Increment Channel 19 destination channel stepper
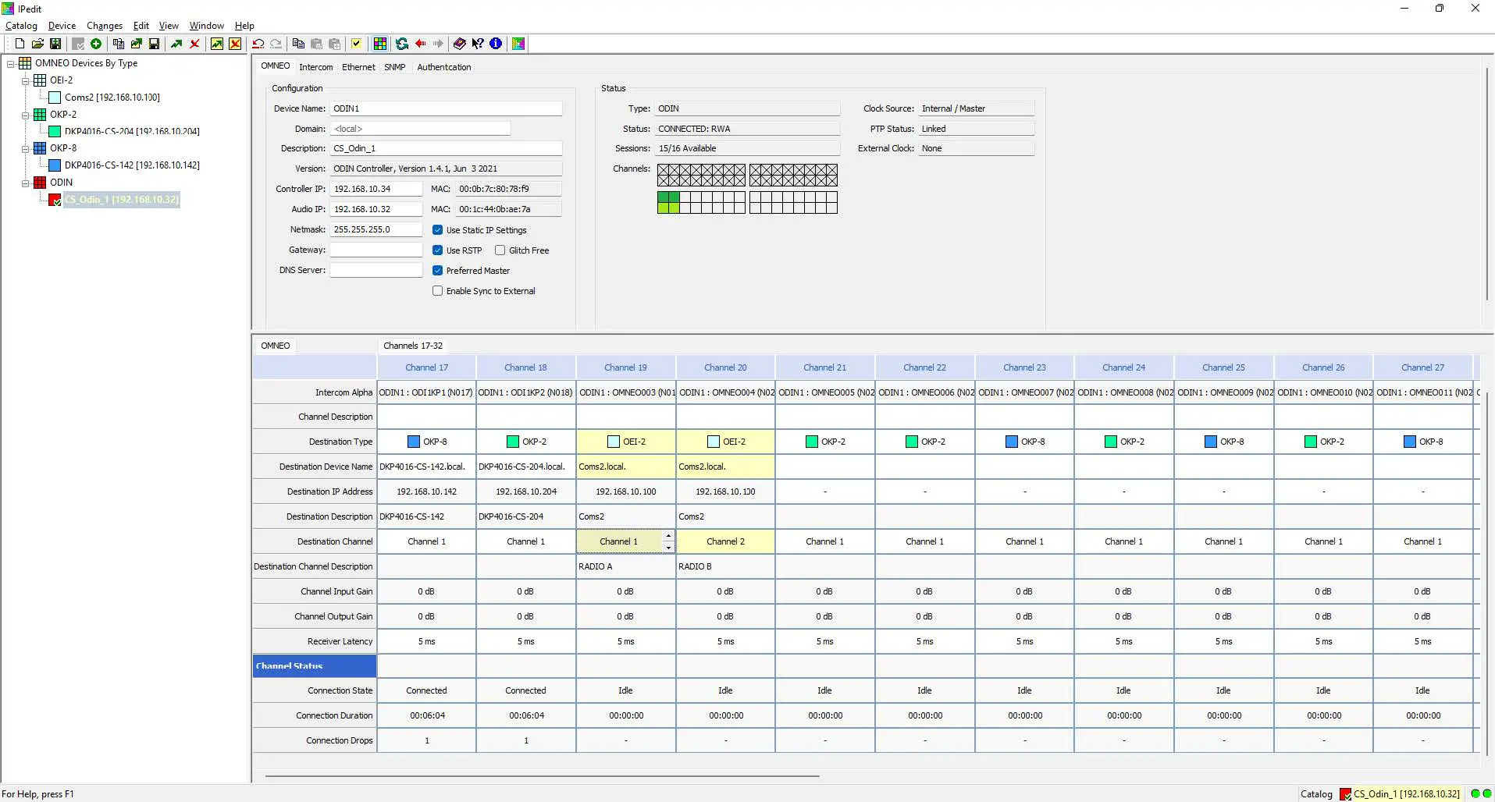The height and width of the screenshot is (802, 1495). (x=668, y=536)
